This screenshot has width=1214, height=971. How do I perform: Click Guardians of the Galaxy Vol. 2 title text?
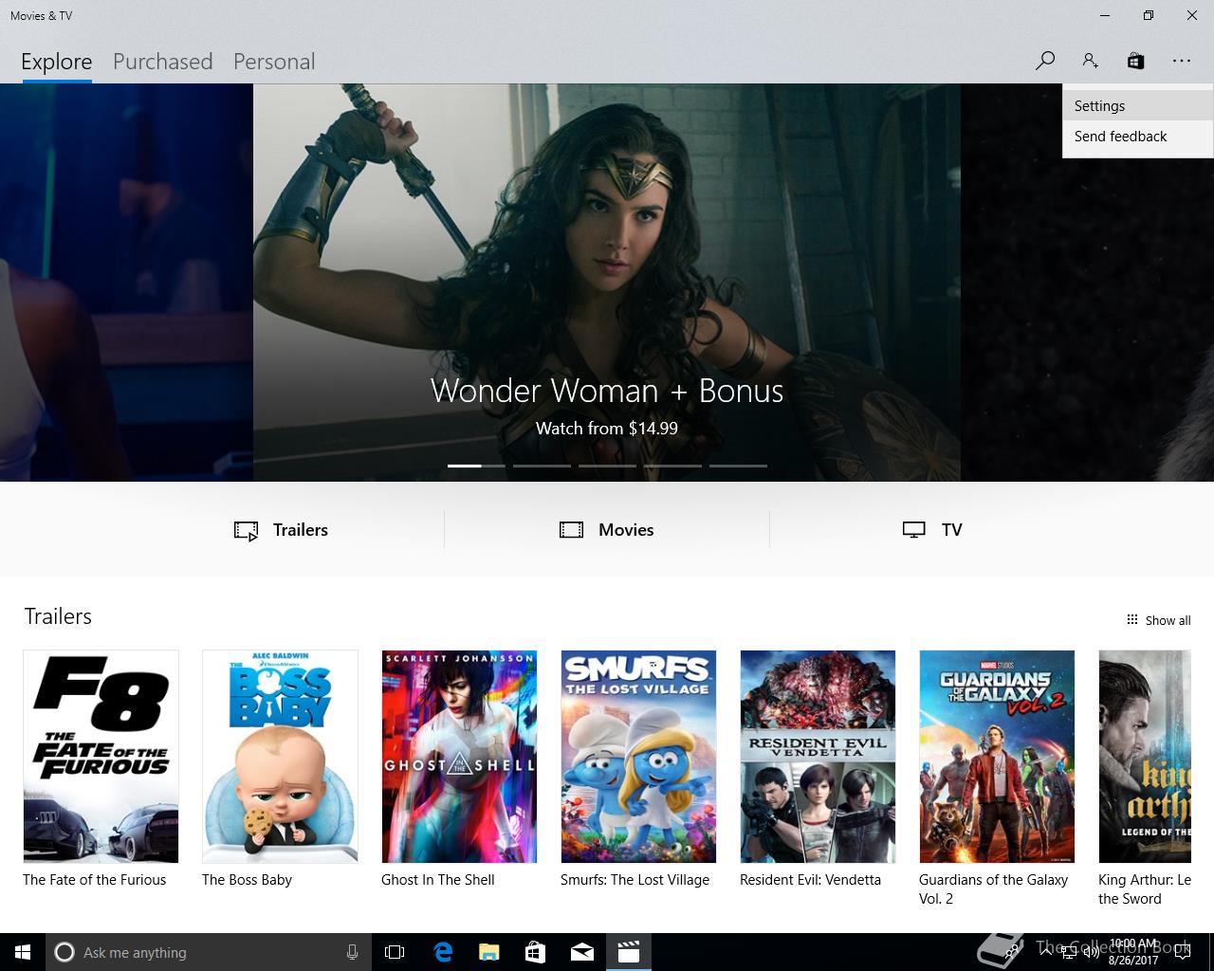tap(993, 889)
